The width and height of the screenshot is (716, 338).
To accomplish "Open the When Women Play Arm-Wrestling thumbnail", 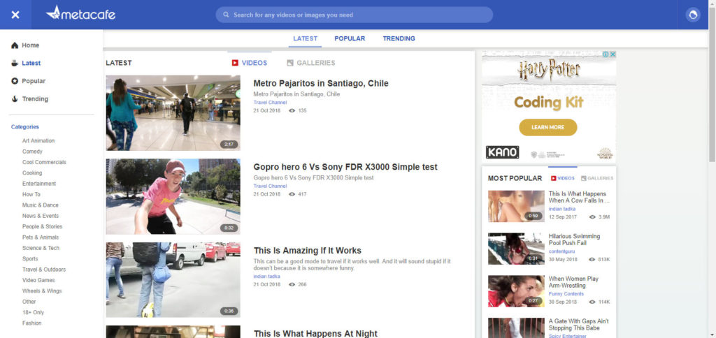I will tap(516, 291).
